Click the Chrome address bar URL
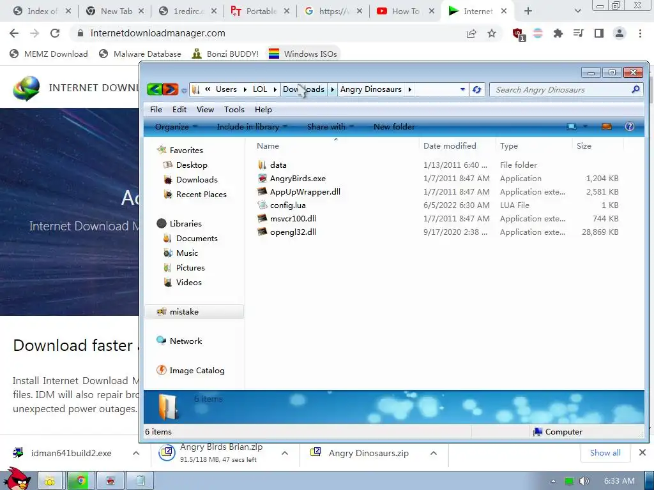This screenshot has height=490, width=654. click(158, 33)
